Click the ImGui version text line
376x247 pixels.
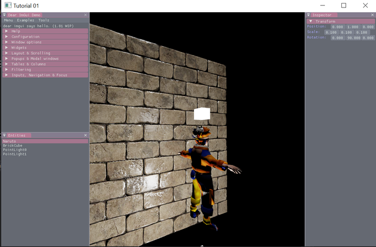[38, 26]
